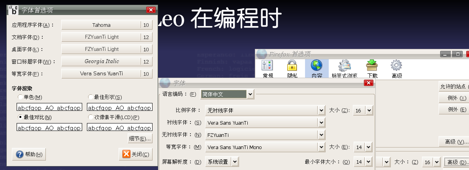Click the 最佳对比 font preview sample
Image resolution: width=469 pixels, height=170 pixels.
49,127
